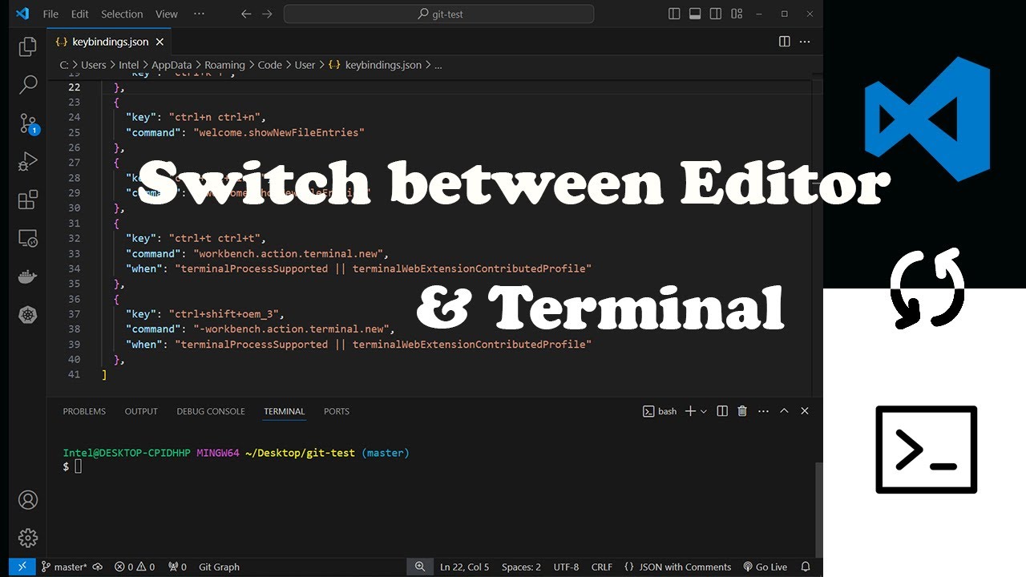Click errors and warnings count
Image resolution: width=1026 pixels, height=577 pixels.
tap(135, 567)
